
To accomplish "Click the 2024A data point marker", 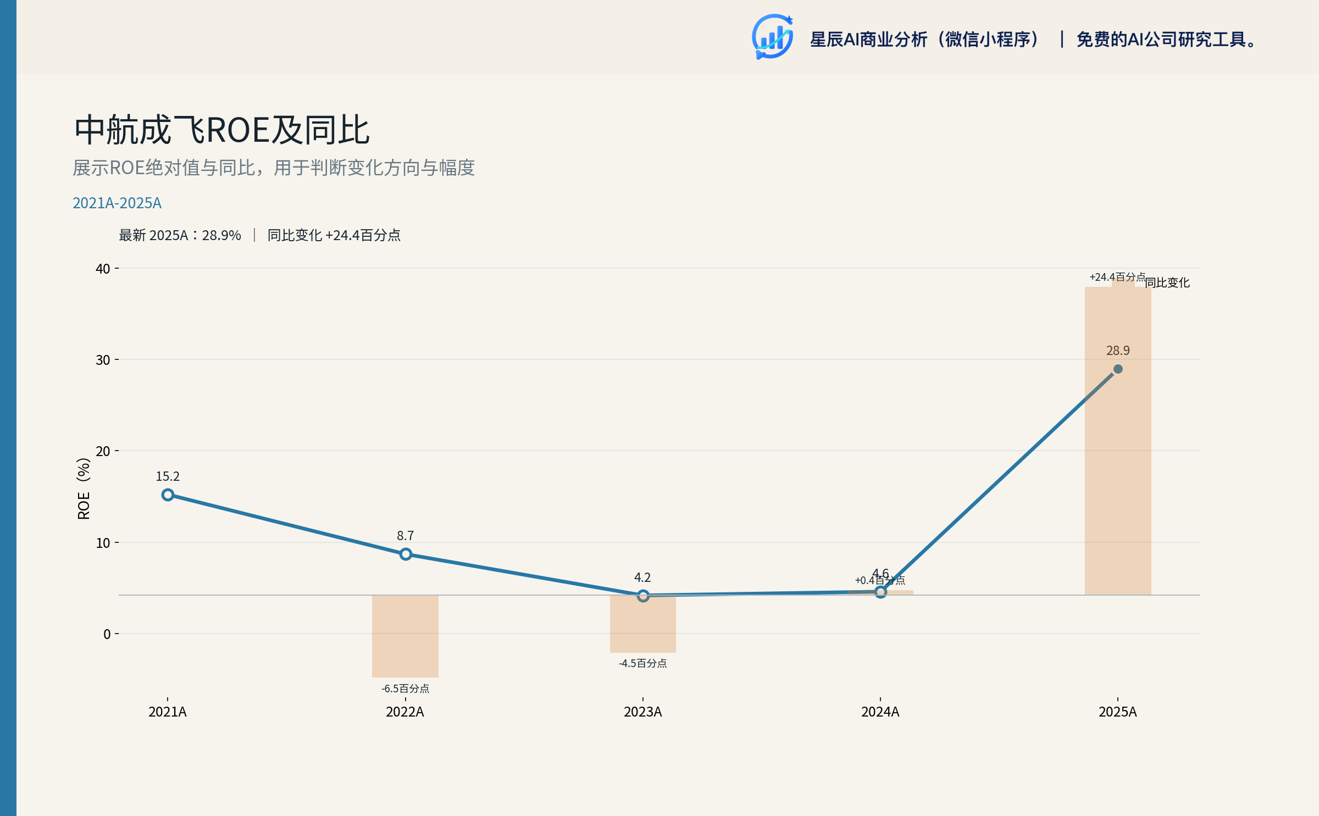I will pos(880,592).
